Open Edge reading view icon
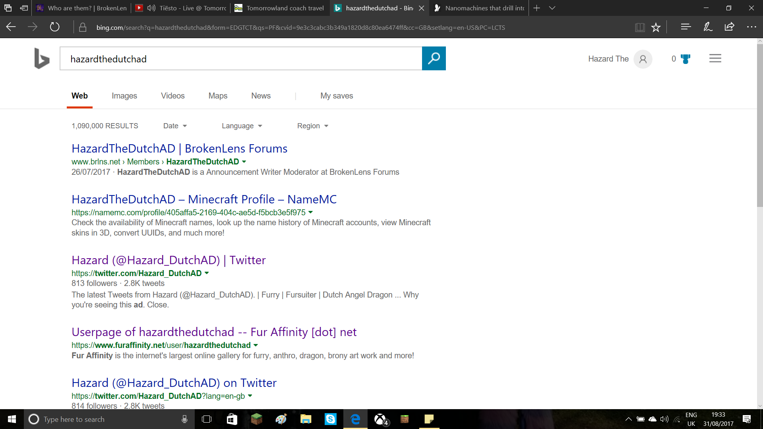This screenshot has height=429, width=763. [x=640, y=27]
